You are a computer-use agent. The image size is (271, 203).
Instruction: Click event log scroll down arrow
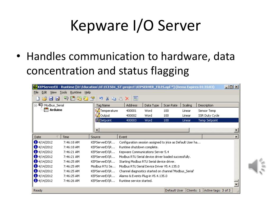(x=236, y=184)
